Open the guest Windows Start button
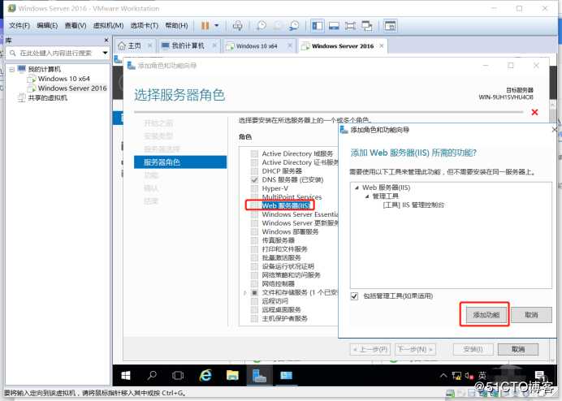This screenshot has width=562, height=401. coord(126,376)
